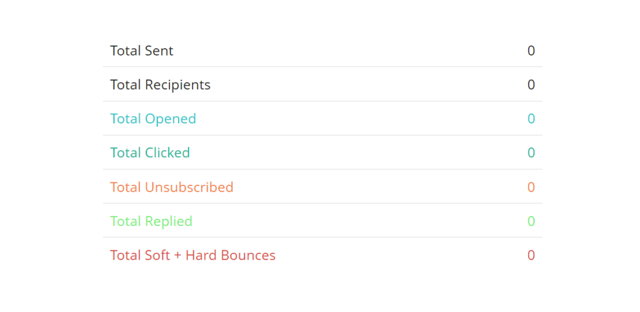Click the teal Total Opened count

(531, 119)
